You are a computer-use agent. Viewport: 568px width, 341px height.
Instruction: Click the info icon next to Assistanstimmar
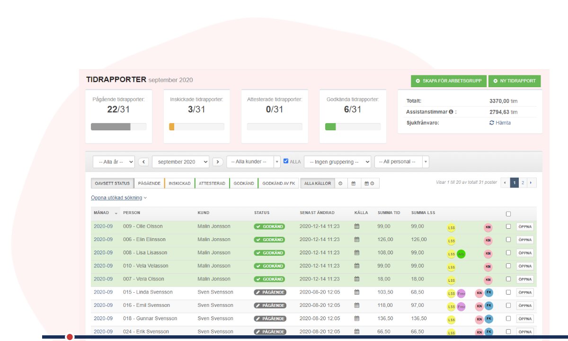pos(451,112)
